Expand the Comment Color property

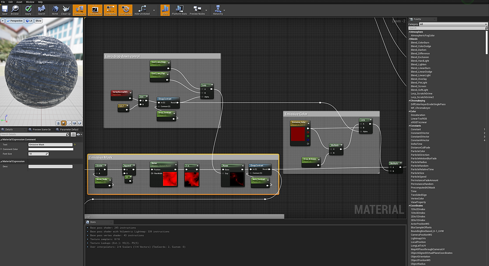pyautogui.click(x=1, y=149)
